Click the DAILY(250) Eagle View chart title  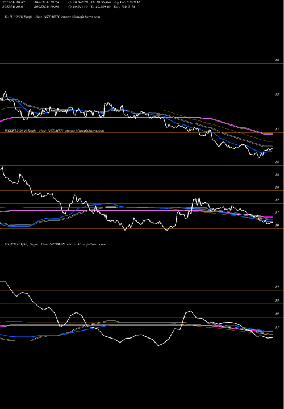[52, 17]
